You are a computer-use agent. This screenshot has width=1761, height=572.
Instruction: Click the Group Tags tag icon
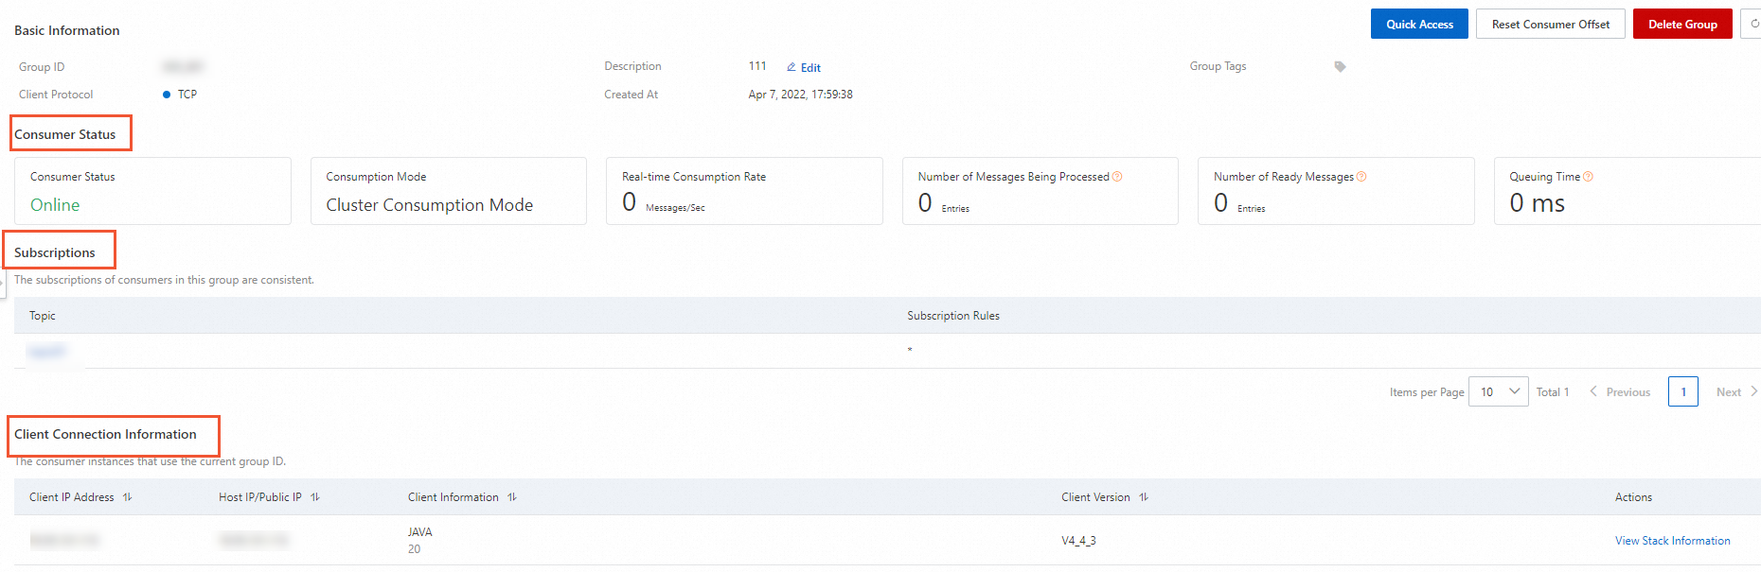point(1340,66)
